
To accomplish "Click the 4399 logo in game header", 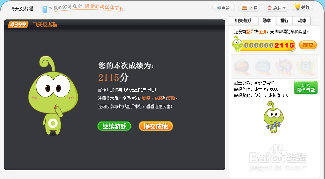I will [18, 25].
